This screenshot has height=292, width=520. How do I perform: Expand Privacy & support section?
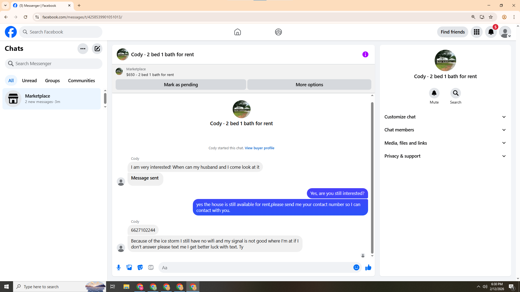point(445,156)
